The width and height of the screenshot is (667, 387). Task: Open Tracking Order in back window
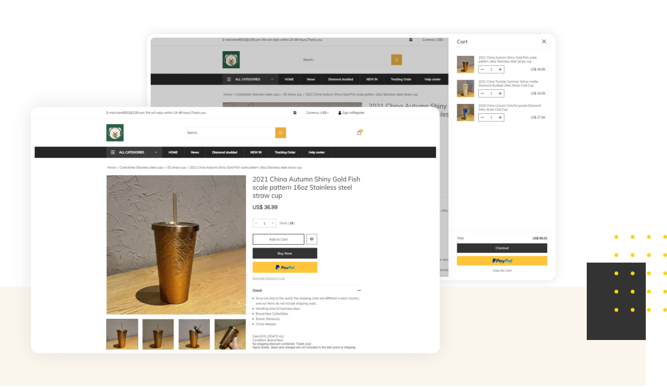point(401,79)
